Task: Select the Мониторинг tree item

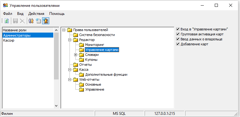Action: tap(94, 45)
